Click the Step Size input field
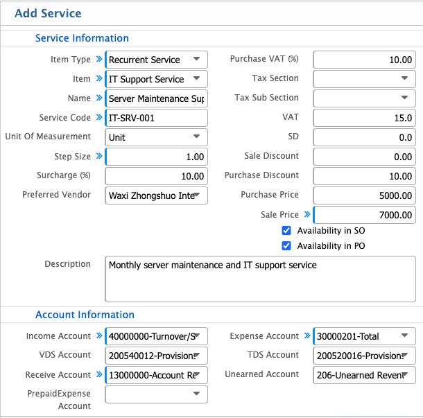 click(157, 157)
